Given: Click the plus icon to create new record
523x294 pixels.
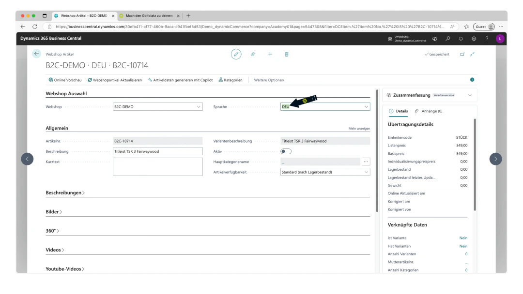Looking at the screenshot, I should [270, 54].
